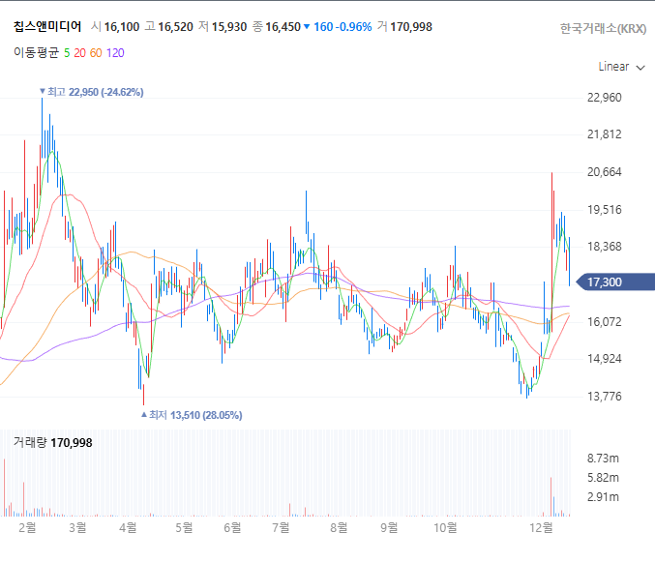Click the 16,072 price axis label
This screenshot has width=655, height=563.
click(605, 322)
